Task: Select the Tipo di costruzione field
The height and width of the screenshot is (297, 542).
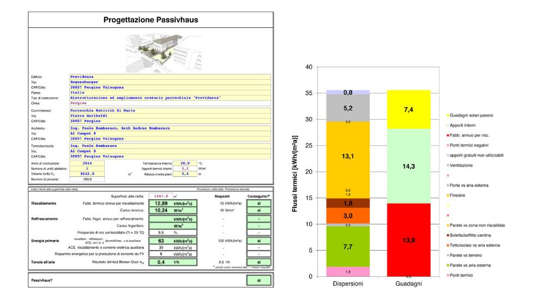Action: coord(170,98)
